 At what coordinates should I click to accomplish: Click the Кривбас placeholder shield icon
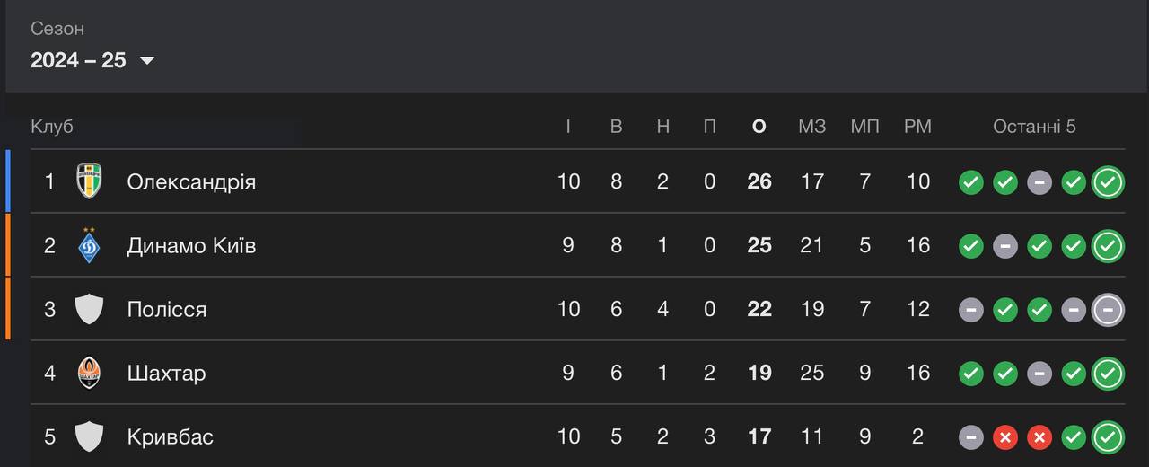[89, 436]
